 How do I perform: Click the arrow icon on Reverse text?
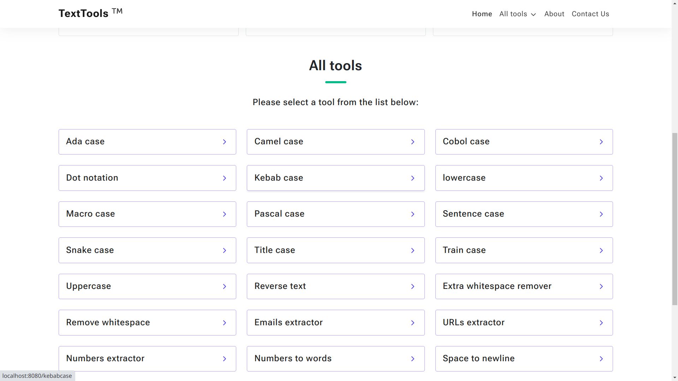pyautogui.click(x=412, y=286)
